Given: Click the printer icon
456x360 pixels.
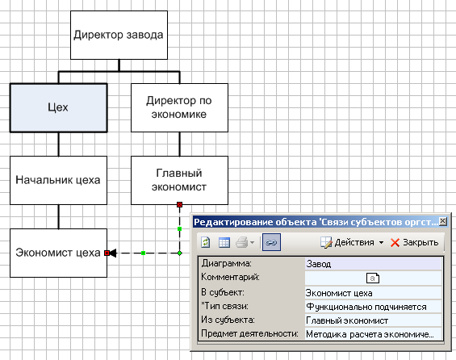Looking at the screenshot, I should pyautogui.click(x=242, y=242).
